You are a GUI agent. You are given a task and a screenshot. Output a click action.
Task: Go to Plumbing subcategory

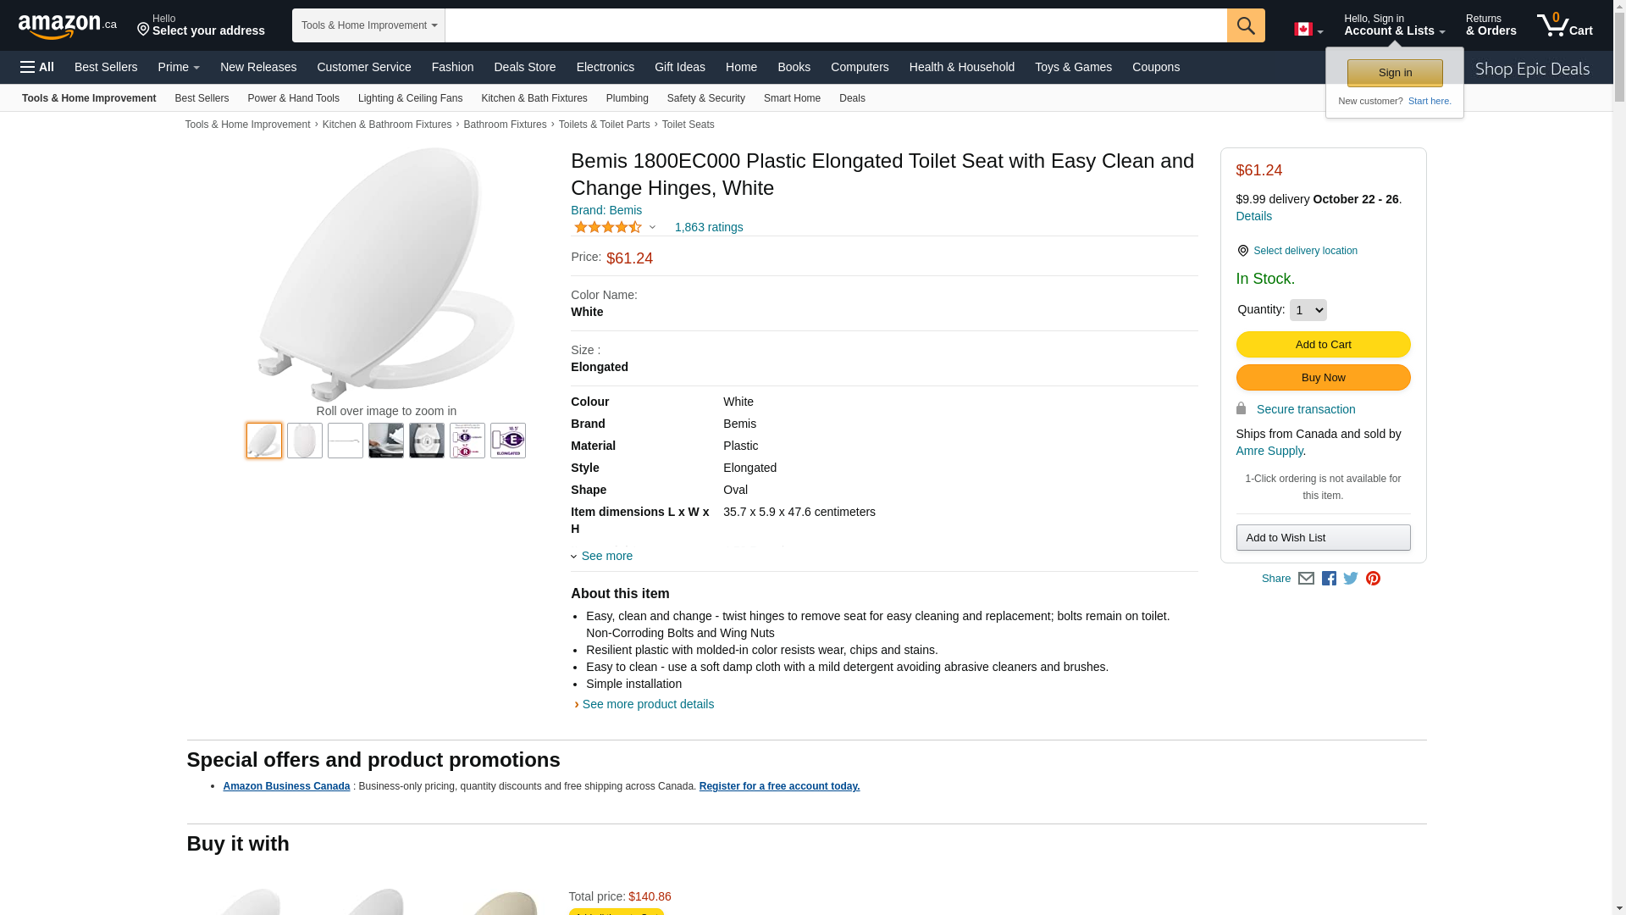627,98
